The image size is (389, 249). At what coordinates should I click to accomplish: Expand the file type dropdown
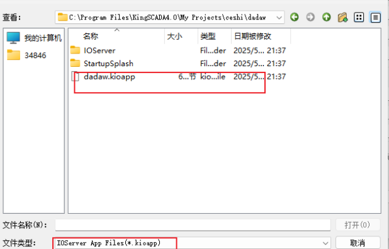tap(325, 243)
